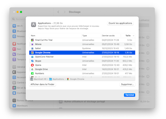Click the Final Cut Pro Trial app icon
Viewport: 166px width, 119px height.
32,40
